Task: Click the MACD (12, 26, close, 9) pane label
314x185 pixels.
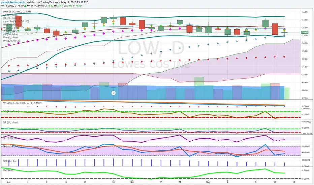Action: (22, 103)
